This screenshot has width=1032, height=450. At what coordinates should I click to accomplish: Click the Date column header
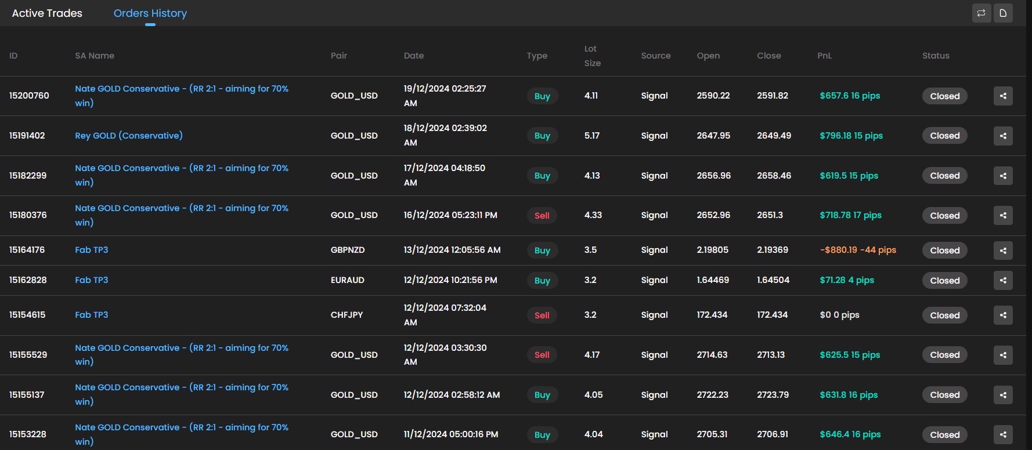click(413, 56)
